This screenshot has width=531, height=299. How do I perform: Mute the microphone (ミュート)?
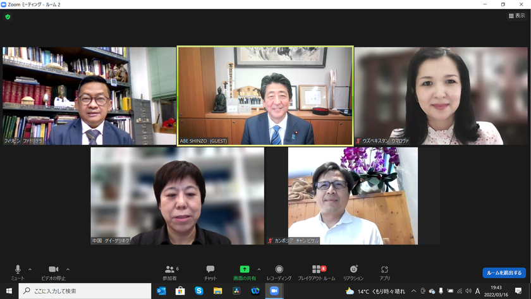coord(18,272)
